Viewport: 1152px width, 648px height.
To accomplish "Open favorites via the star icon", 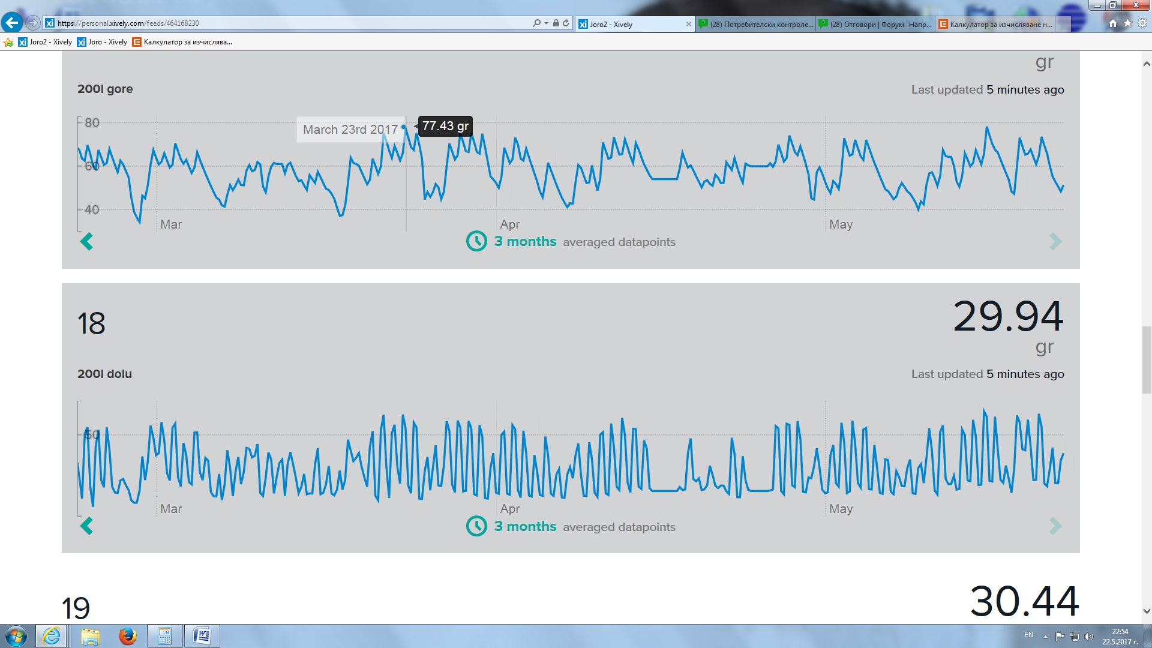I will coord(1127,23).
